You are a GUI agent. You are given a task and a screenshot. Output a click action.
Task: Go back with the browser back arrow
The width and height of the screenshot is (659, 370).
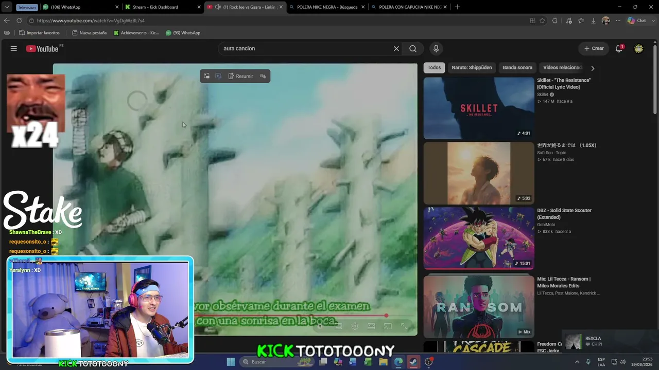7,21
